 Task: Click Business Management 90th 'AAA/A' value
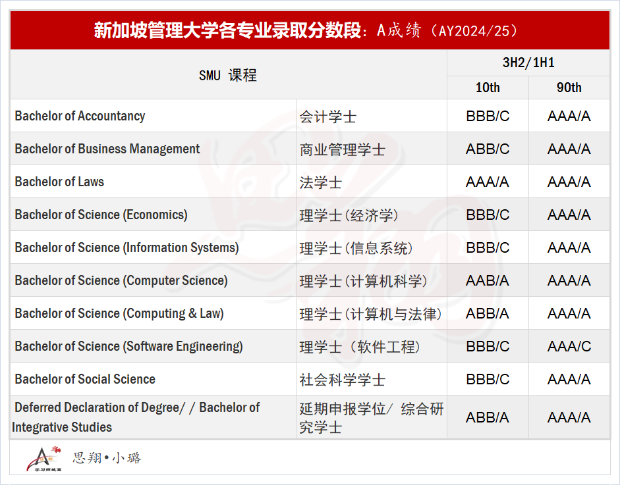569,149
